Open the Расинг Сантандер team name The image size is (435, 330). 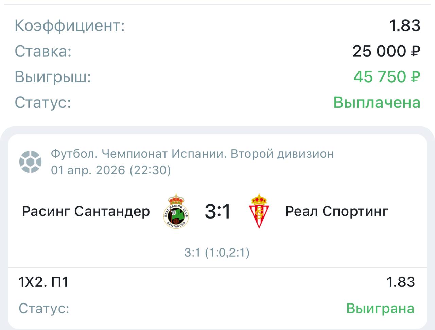(86, 211)
